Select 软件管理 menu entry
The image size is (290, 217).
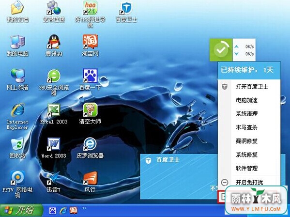click(249, 169)
